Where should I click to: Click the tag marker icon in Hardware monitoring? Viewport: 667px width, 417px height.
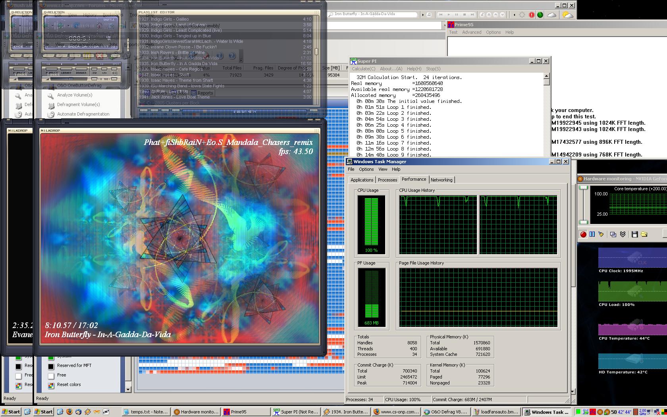[601, 234]
